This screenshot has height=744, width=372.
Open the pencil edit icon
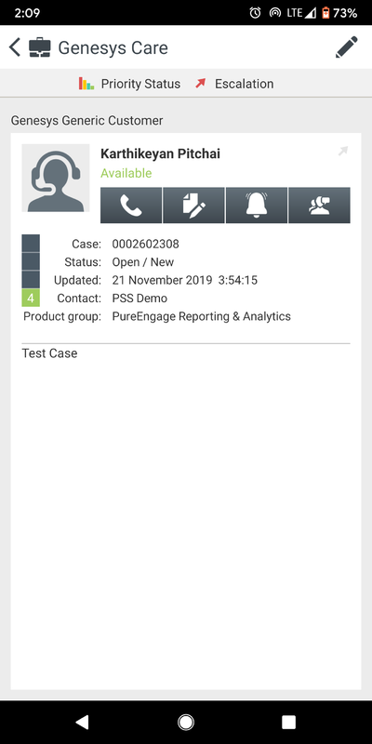tap(346, 47)
